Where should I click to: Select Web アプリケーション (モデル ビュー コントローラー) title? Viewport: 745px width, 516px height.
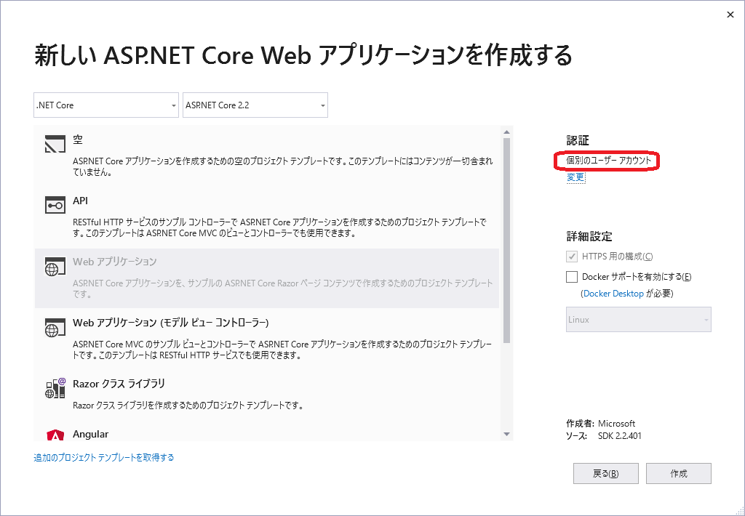[x=170, y=323]
